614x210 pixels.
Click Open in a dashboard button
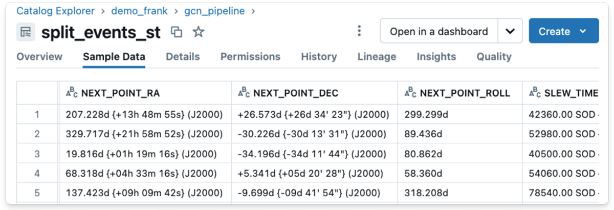[x=438, y=31]
